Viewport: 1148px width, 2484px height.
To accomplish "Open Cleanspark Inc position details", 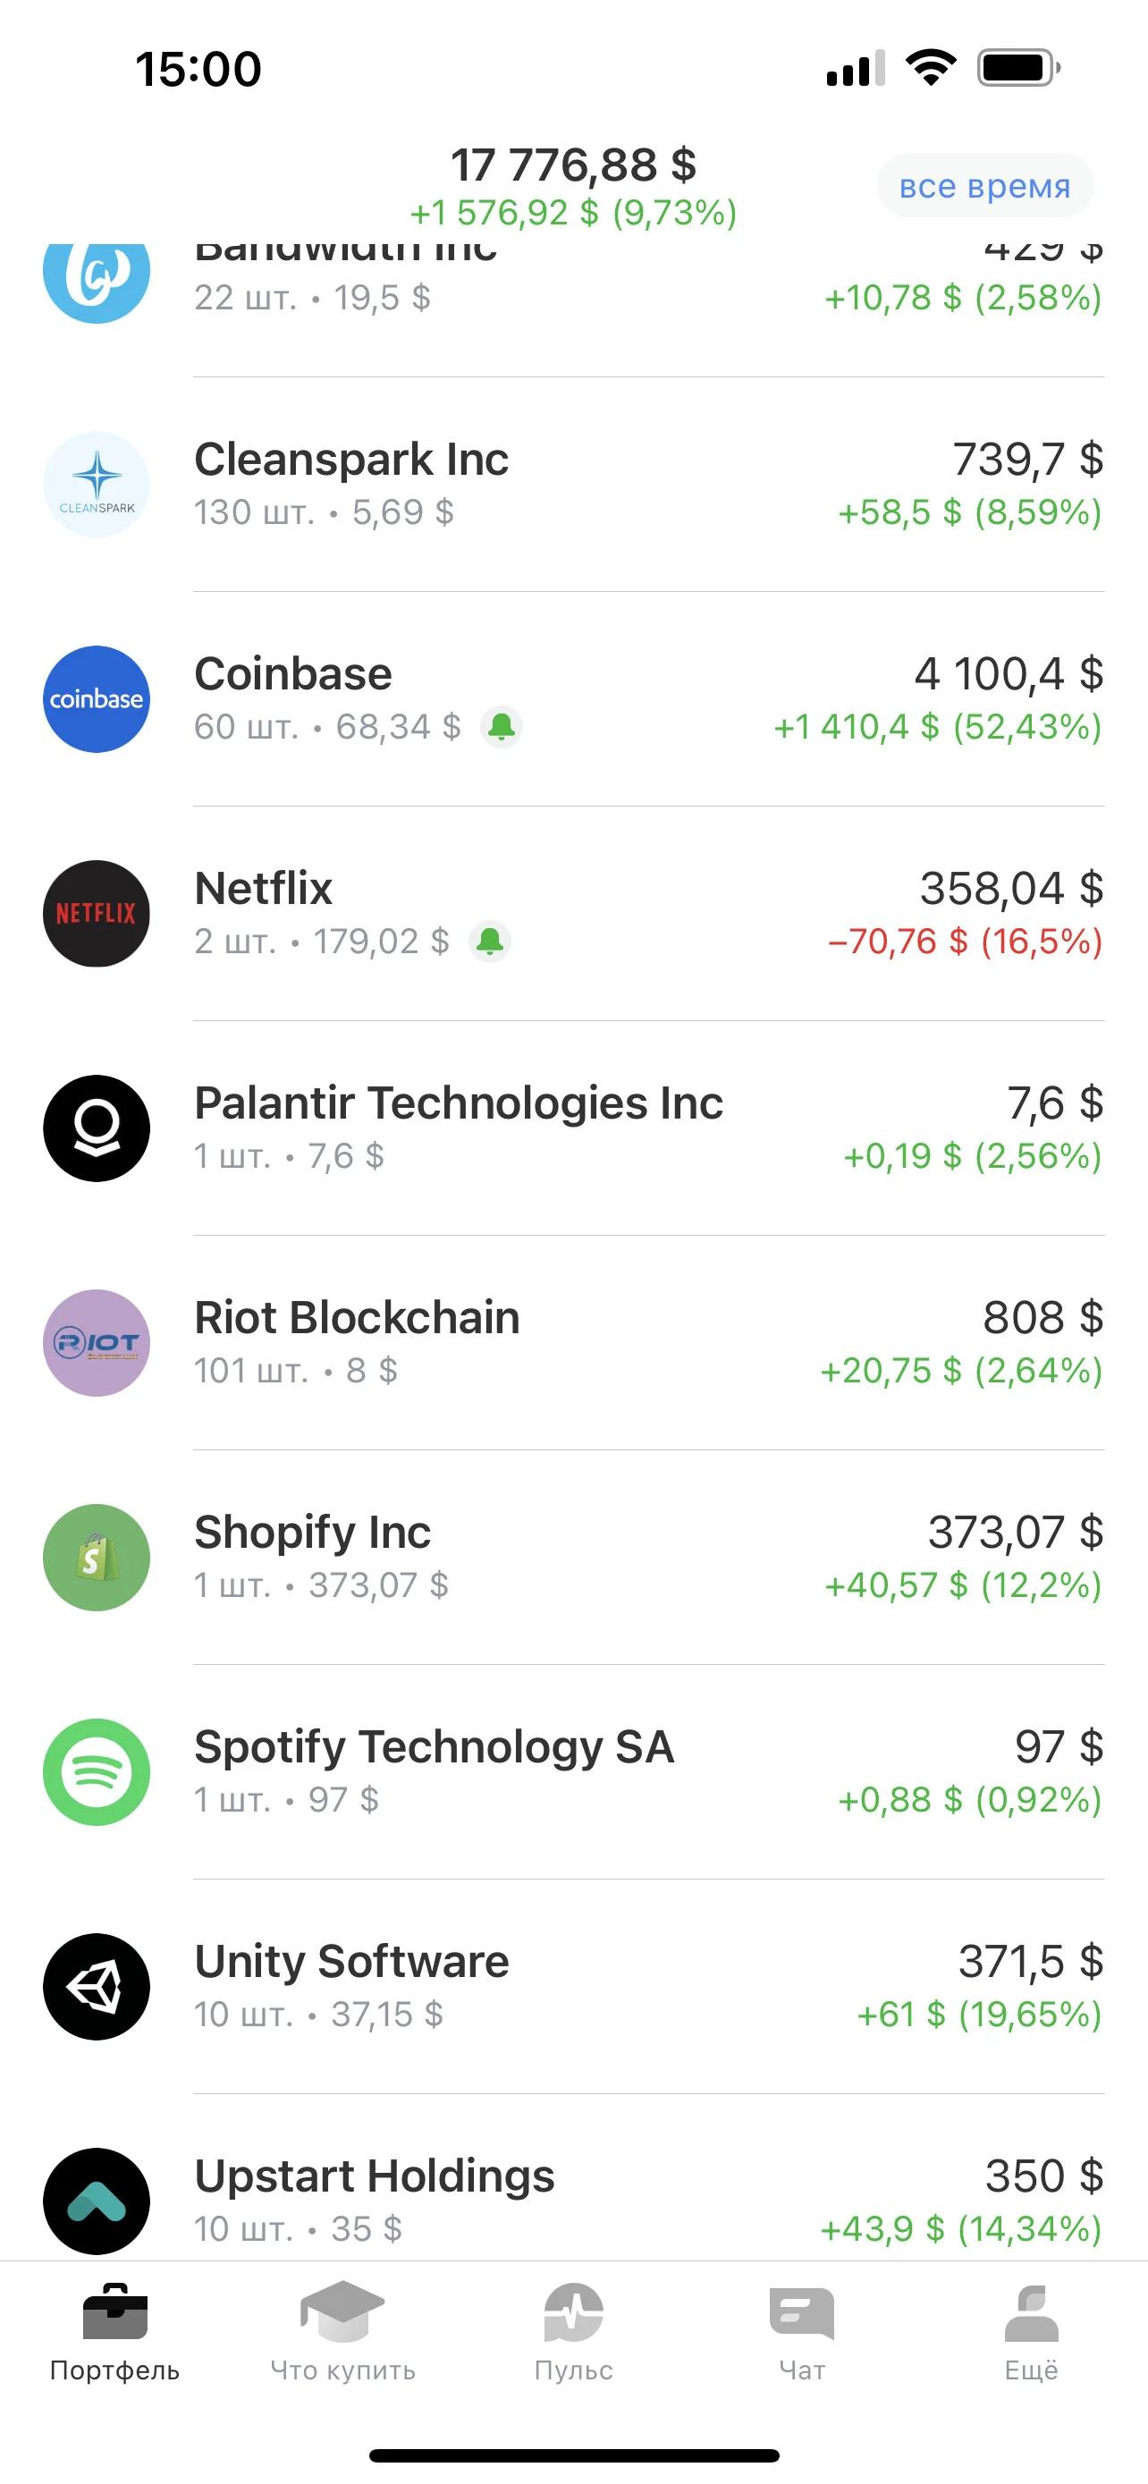I will coord(573,484).
